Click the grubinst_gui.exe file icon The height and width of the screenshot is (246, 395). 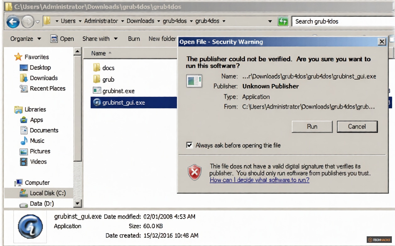click(97, 103)
